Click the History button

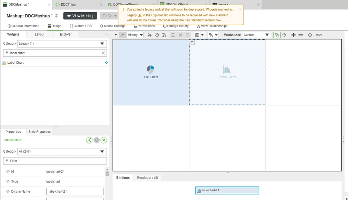point(132,35)
